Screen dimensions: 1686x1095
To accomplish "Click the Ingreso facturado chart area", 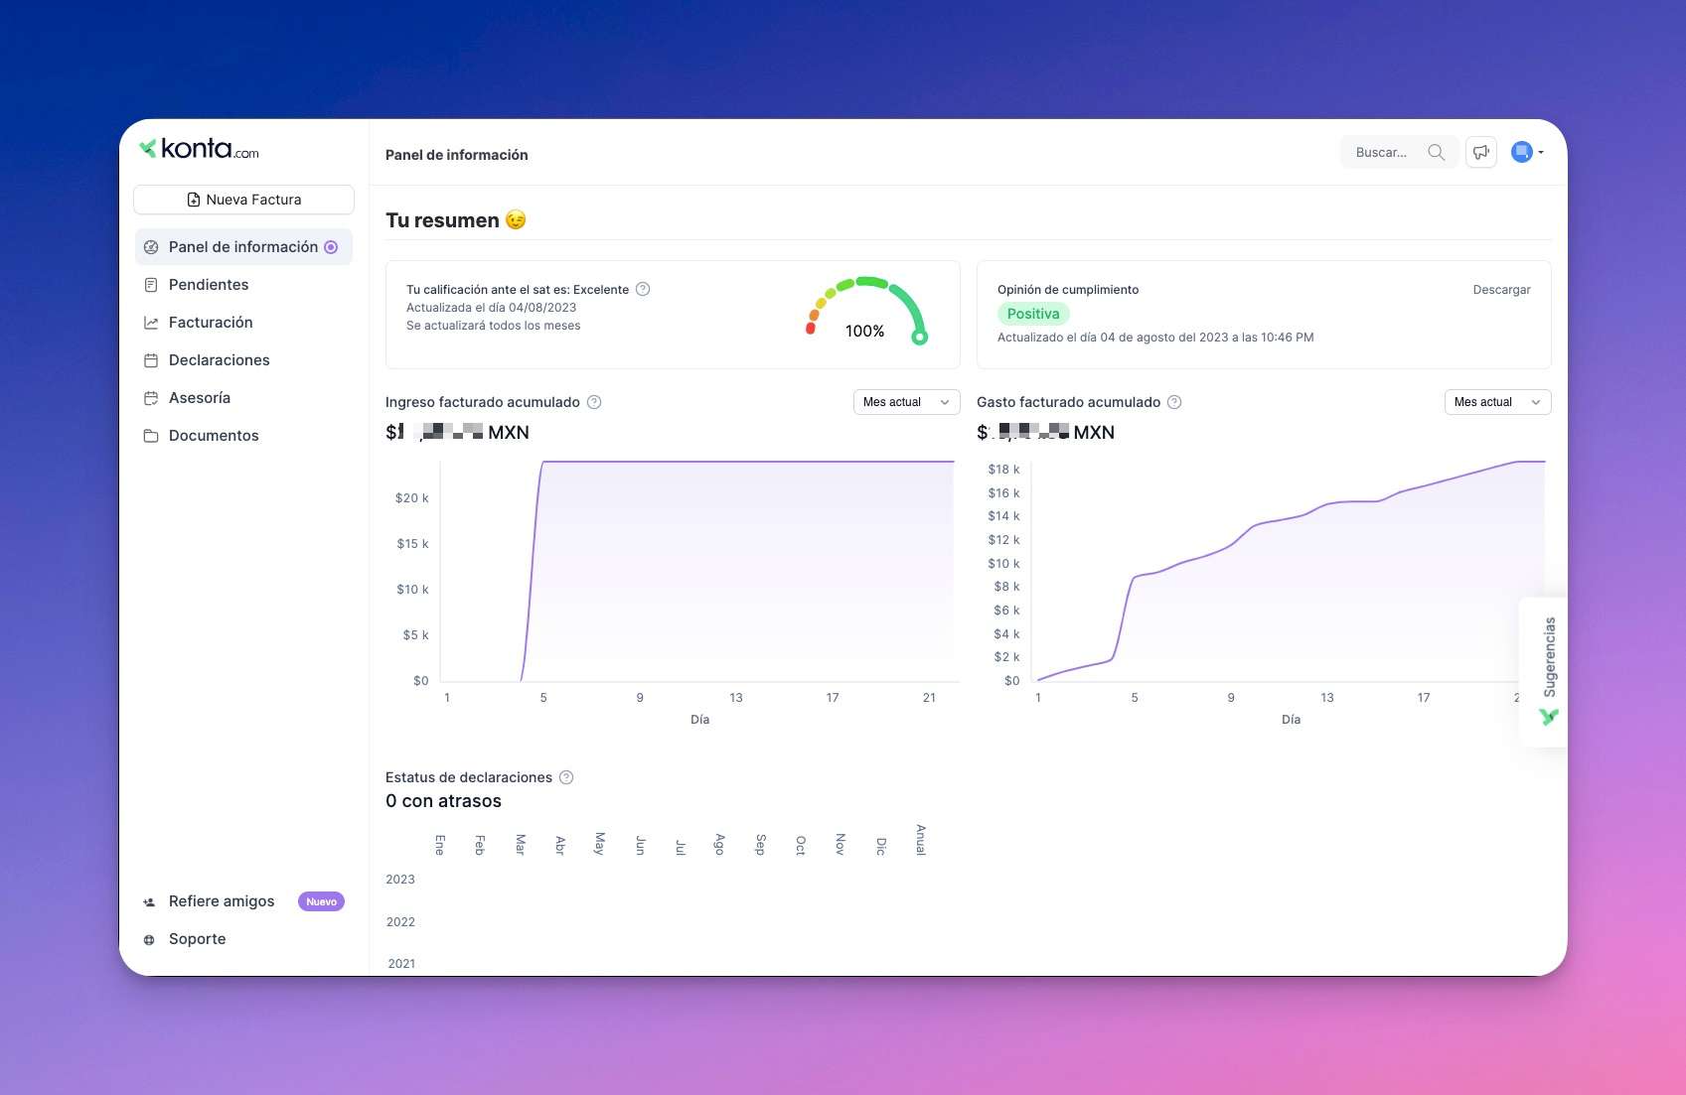I will click(x=698, y=571).
